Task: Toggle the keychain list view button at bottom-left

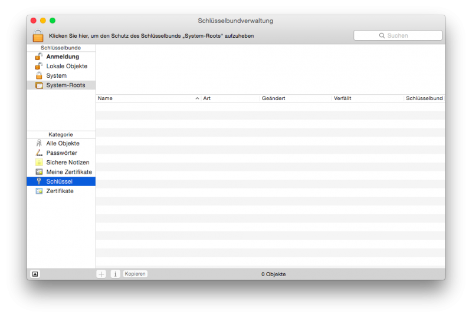Action: pos(35,274)
